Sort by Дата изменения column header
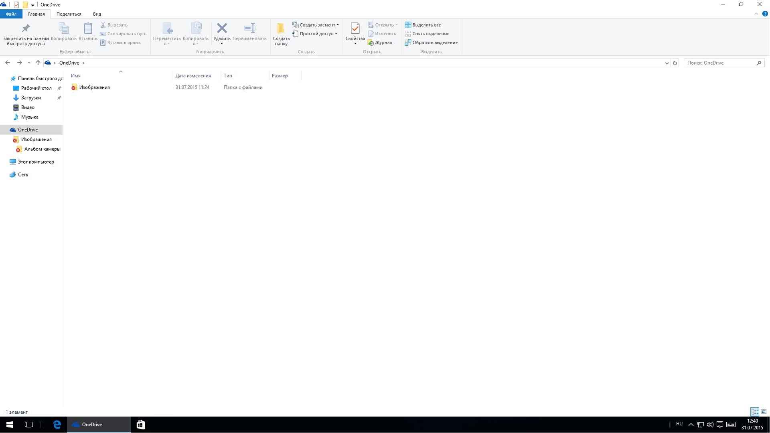 point(197,75)
